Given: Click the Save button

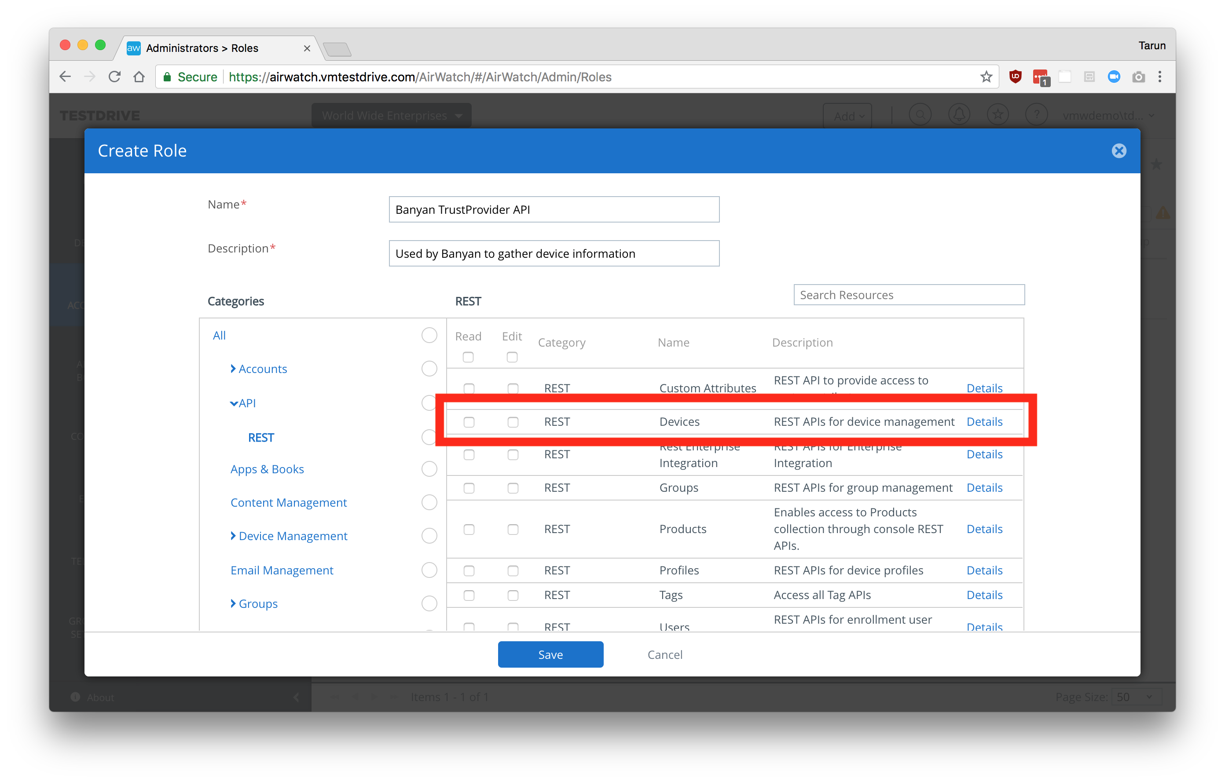Looking at the screenshot, I should tap(550, 654).
